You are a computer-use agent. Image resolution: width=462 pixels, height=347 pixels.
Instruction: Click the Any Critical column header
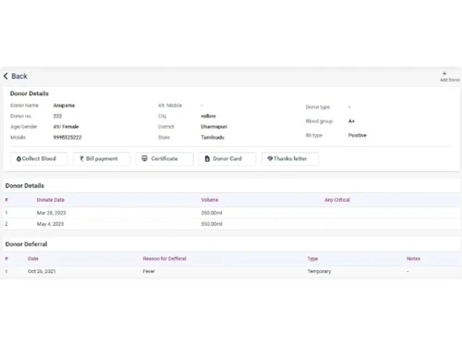(337, 200)
